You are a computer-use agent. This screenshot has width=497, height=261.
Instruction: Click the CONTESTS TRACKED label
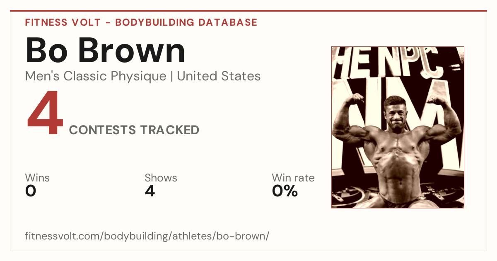pos(134,130)
